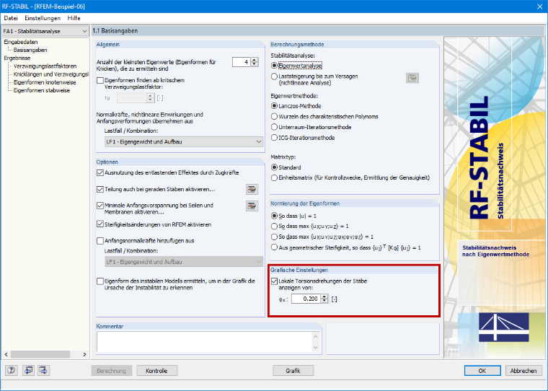Select Eigenformen stabweise tree item
Screen dimensions: 548x391
pos(42,90)
